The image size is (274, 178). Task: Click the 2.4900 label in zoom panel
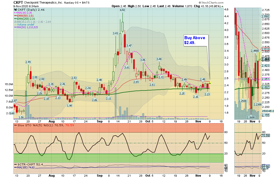coord(255,51)
